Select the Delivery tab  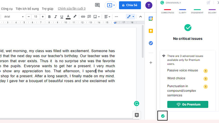pyautogui.click(x=212, y=11)
